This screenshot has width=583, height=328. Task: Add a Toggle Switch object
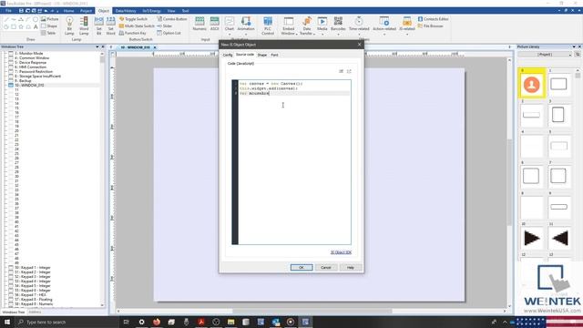click(x=133, y=19)
